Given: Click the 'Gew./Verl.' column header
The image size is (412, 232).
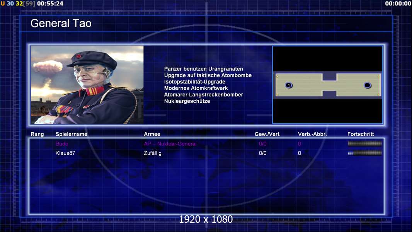Looking at the screenshot, I should click(x=267, y=134).
